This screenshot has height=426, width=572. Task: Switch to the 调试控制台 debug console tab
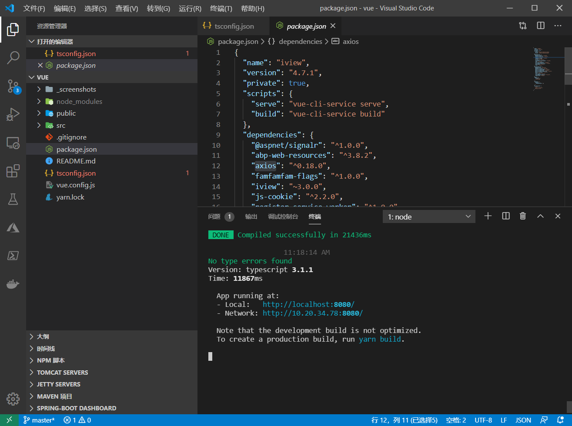(x=283, y=216)
